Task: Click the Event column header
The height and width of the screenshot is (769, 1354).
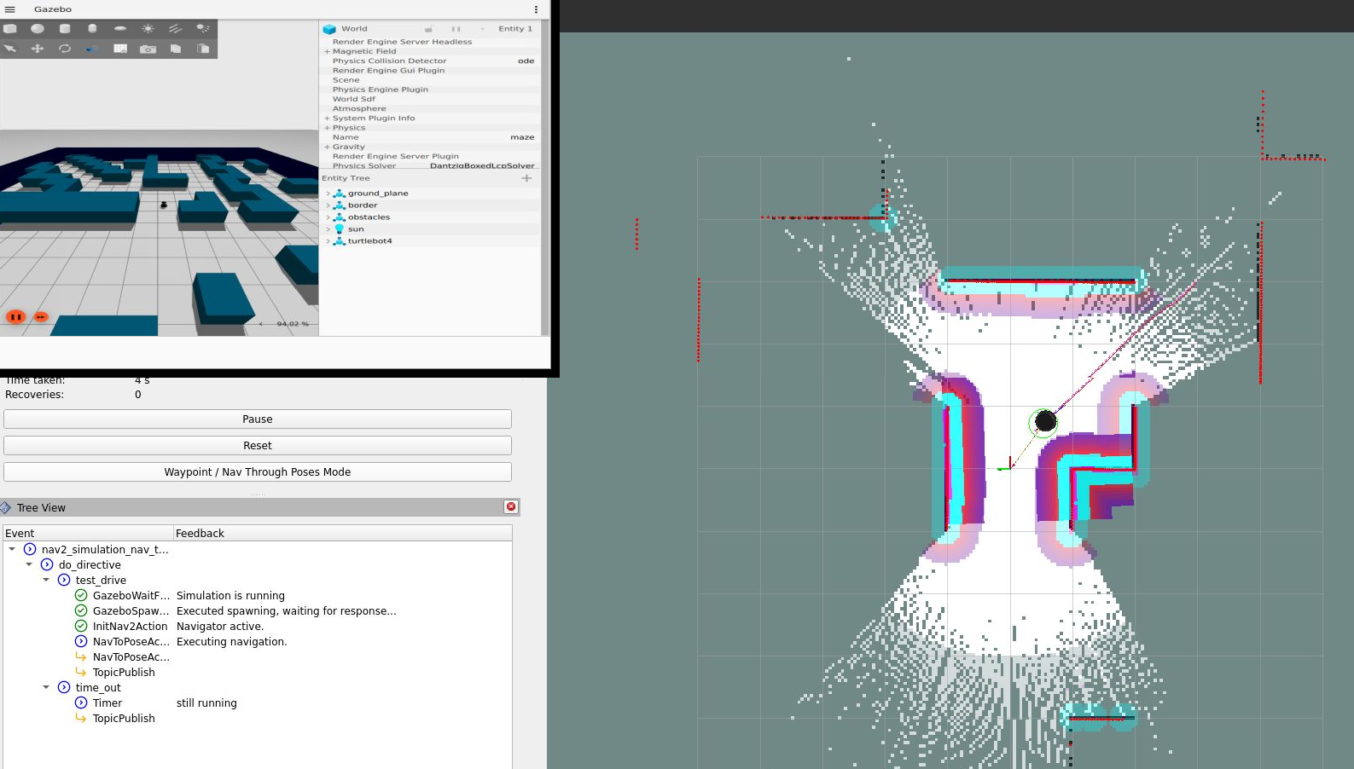Action: pos(88,534)
